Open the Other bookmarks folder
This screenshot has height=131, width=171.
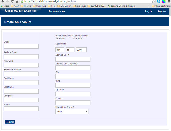pyautogui.click(x=161, y=6)
